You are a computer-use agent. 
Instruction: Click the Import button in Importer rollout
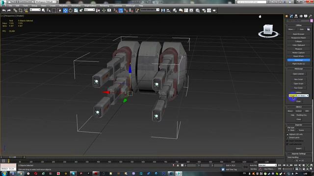[x=298, y=149]
